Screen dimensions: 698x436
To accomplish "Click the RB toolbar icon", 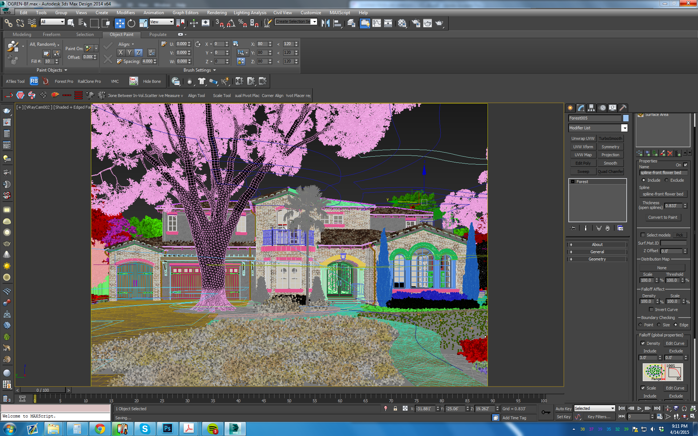I will 34,81.
